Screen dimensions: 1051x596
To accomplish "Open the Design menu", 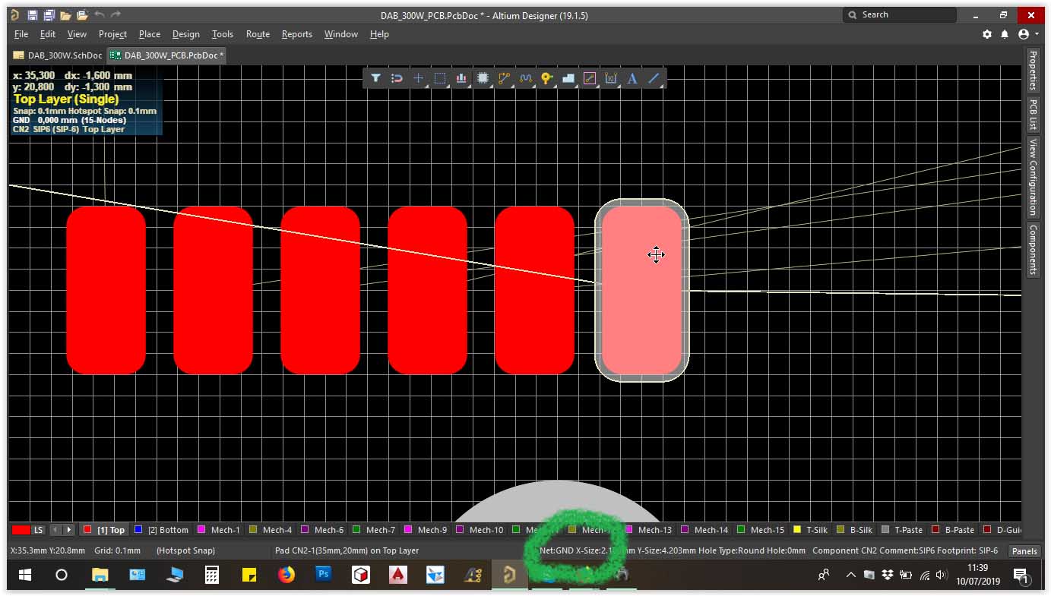I will pyautogui.click(x=185, y=34).
